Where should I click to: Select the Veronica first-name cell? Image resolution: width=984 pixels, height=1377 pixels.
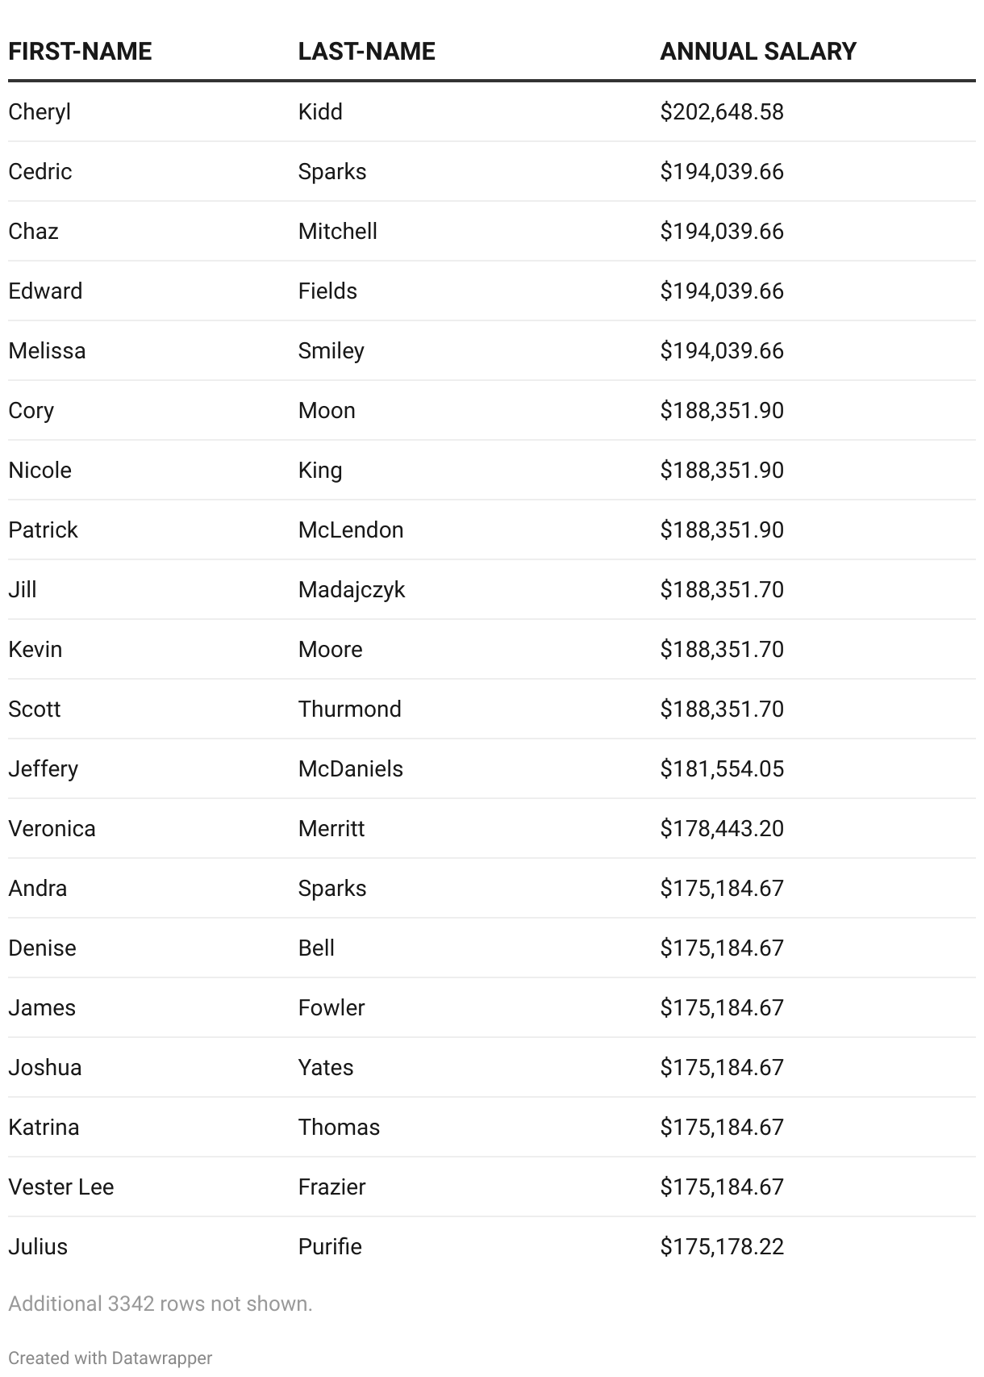pyautogui.click(x=52, y=829)
